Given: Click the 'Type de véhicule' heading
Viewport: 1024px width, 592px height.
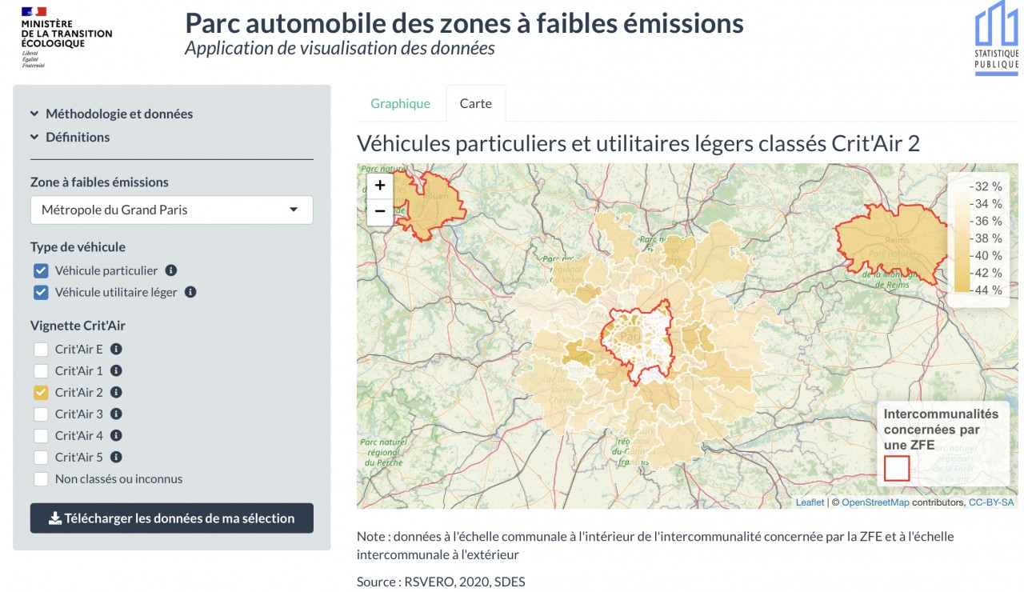Looking at the screenshot, I should [78, 247].
